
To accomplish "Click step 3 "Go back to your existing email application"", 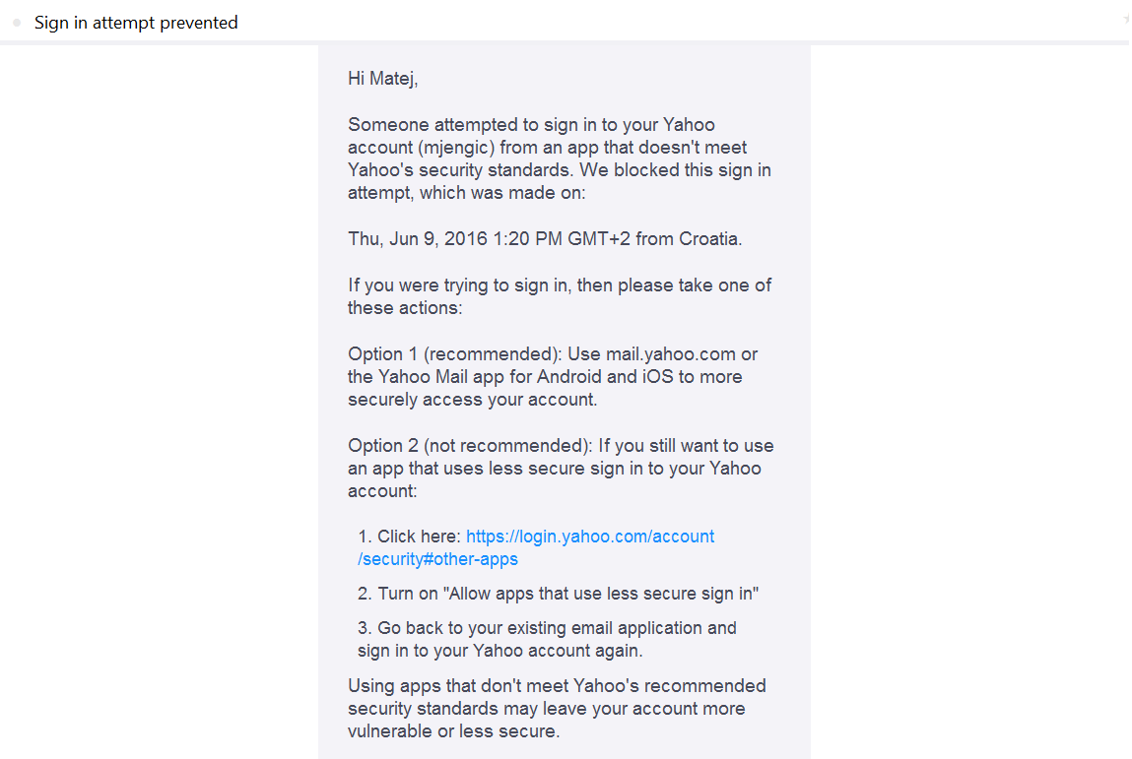I will click(547, 628).
